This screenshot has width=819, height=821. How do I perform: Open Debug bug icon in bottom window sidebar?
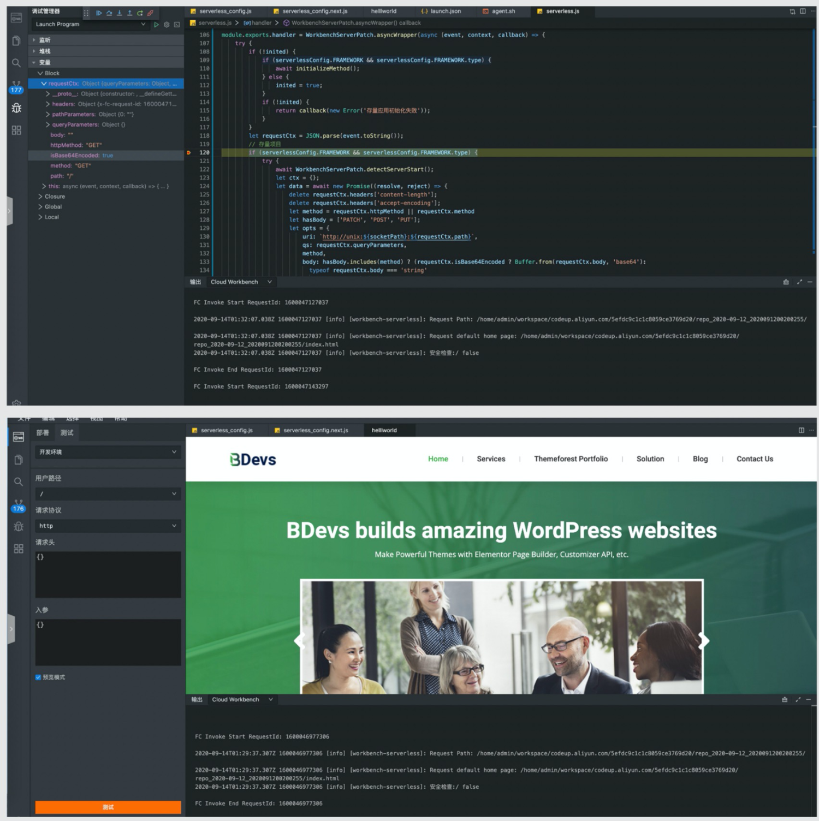coord(18,527)
